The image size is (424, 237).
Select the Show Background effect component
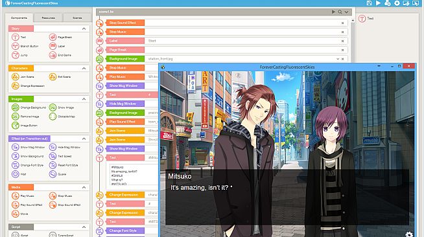[28, 156]
